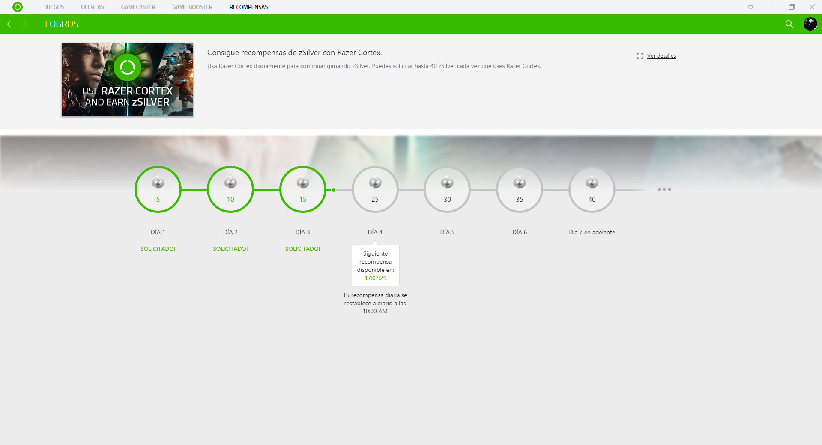Click the SOLICITADO! label under DÍA 1

point(158,249)
